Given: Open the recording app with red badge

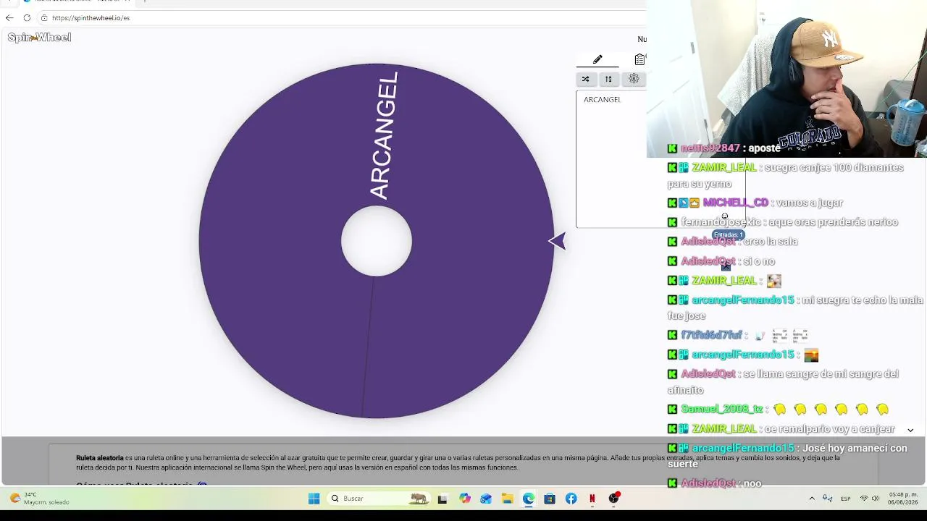Looking at the screenshot, I should coord(614,498).
